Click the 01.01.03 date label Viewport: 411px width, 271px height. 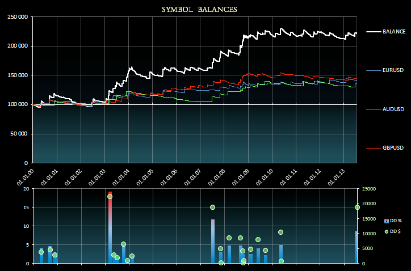click(x=97, y=177)
